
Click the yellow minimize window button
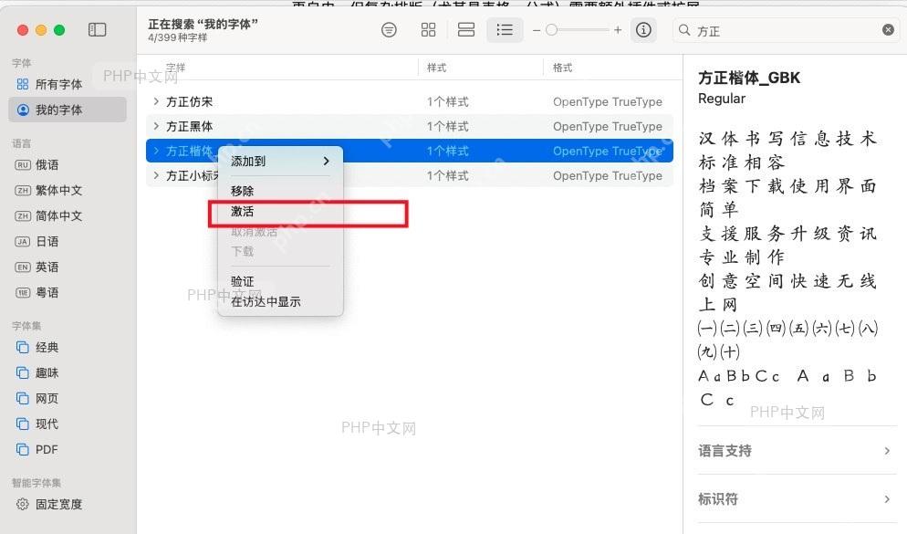coord(41,30)
